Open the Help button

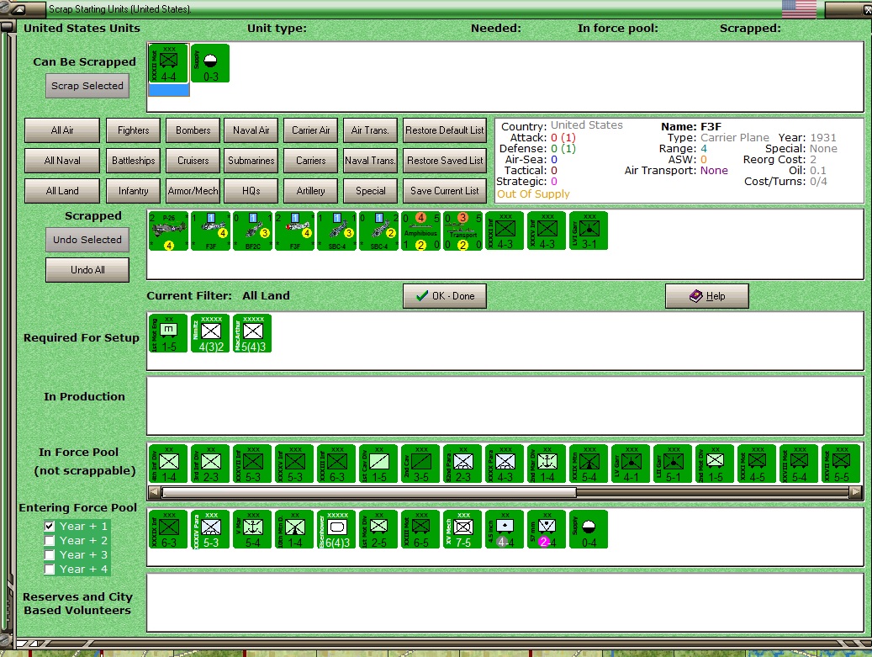click(707, 296)
